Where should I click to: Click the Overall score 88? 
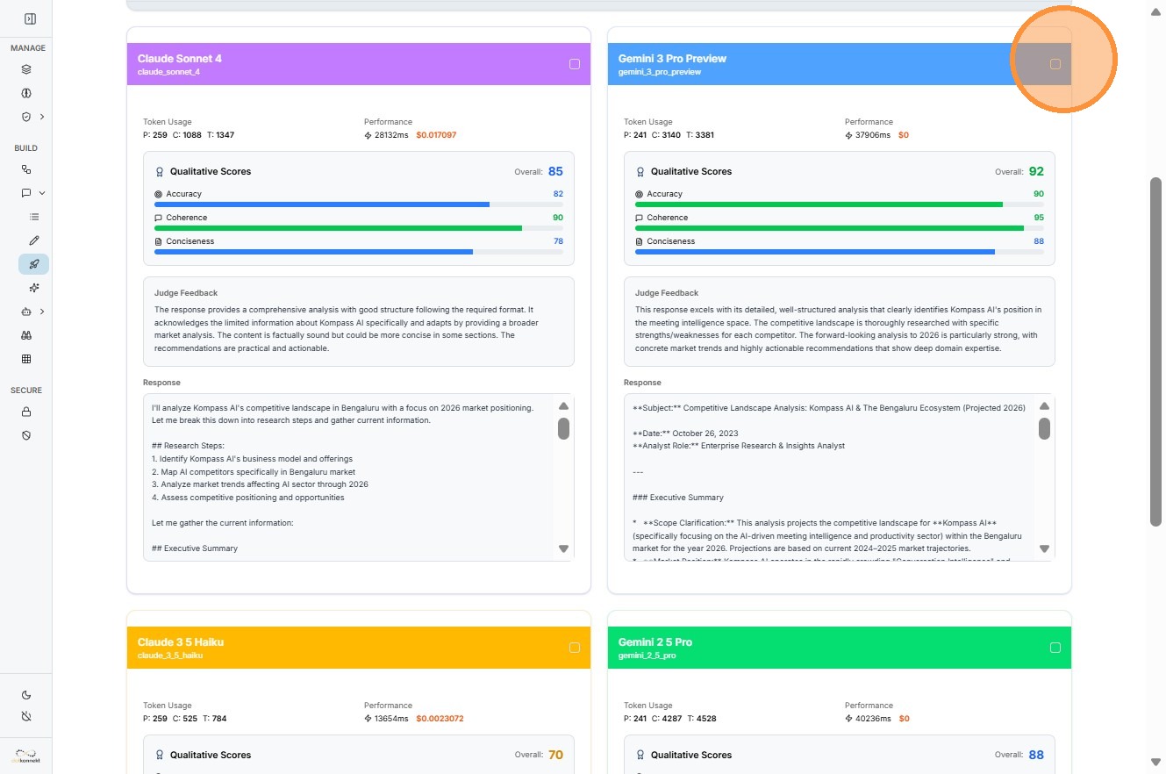[1036, 755]
